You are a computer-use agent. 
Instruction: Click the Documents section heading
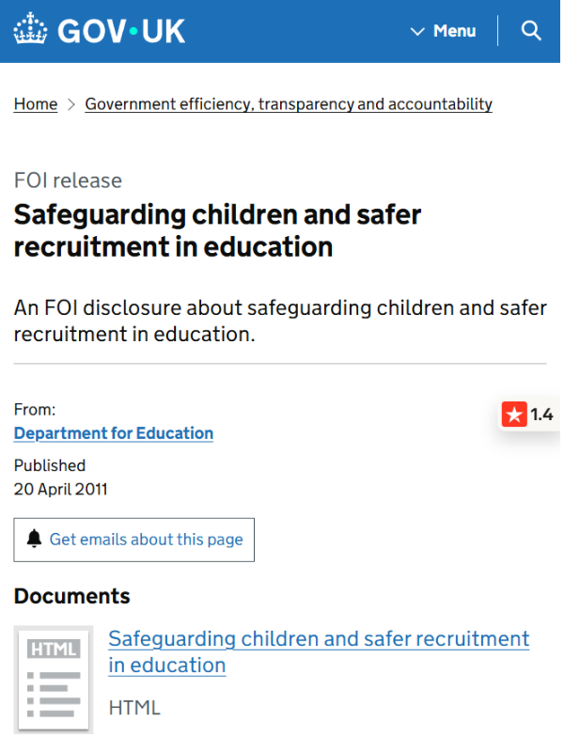point(72,597)
